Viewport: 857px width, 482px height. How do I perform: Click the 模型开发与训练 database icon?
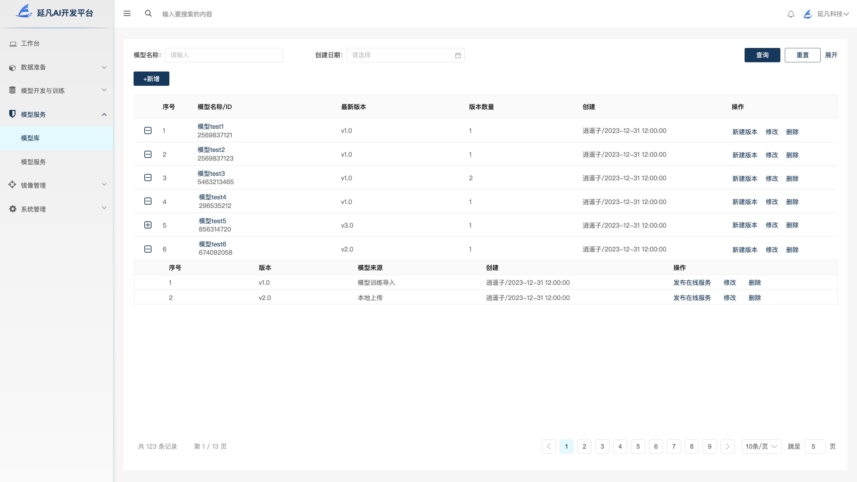click(x=12, y=90)
